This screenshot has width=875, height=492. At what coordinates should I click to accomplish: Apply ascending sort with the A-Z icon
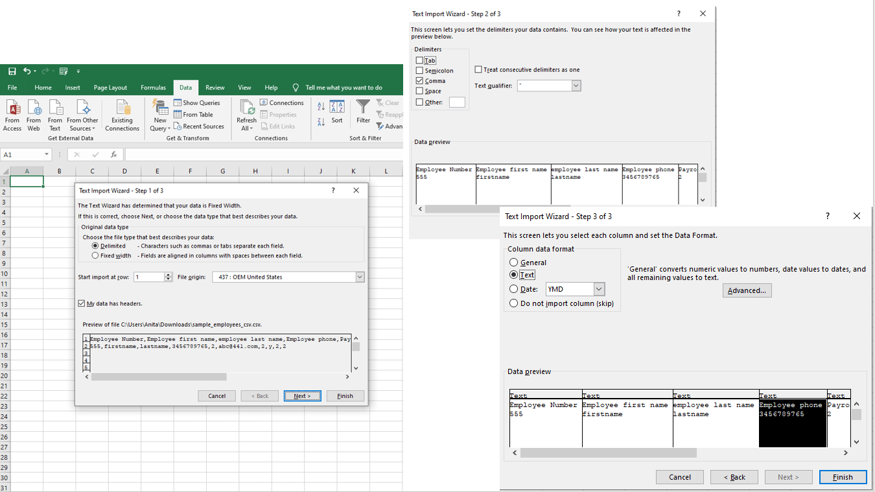point(320,104)
